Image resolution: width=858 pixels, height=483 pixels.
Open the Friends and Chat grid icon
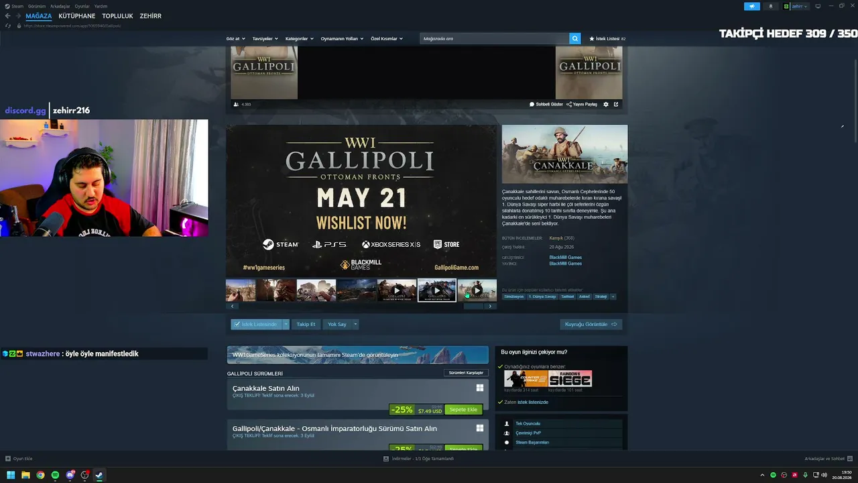[849, 459]
